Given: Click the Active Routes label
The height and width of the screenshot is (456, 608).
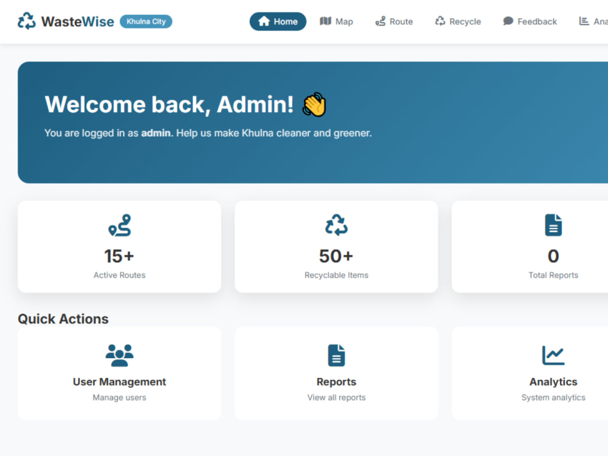Looking at the screenshot, I should (x=119, y=275).
